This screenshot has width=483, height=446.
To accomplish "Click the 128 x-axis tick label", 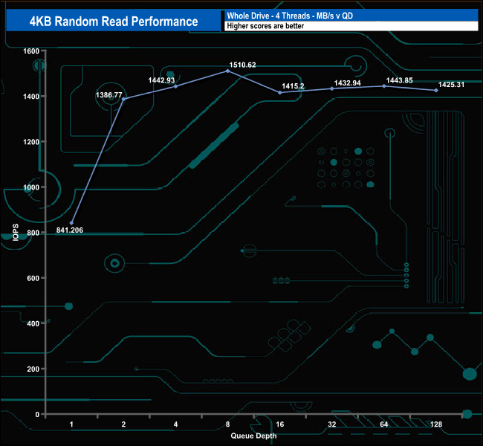I will [435, 424].
